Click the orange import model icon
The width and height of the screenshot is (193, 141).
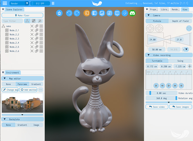87,13
